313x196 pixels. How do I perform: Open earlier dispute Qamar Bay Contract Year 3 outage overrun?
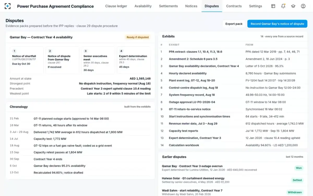click(x=233, y=168)
